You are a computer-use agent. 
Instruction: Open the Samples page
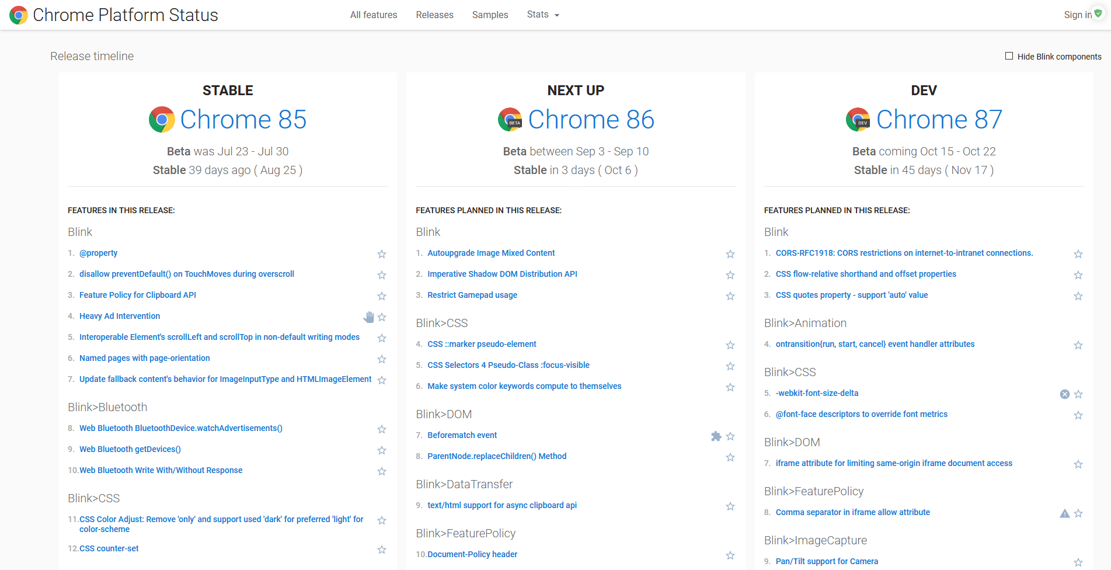(490, 15)
